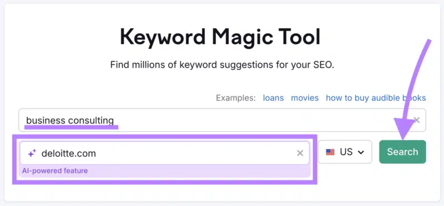Focus the business consulting keyword input
The width and height of the screenshot is (444, 206).
[x=222, y=120]
